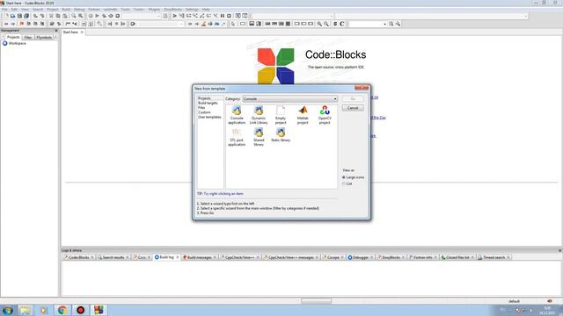Screen dimensions: 563x316
Task: Select the List view option
Action: click(x=347, y=183)
